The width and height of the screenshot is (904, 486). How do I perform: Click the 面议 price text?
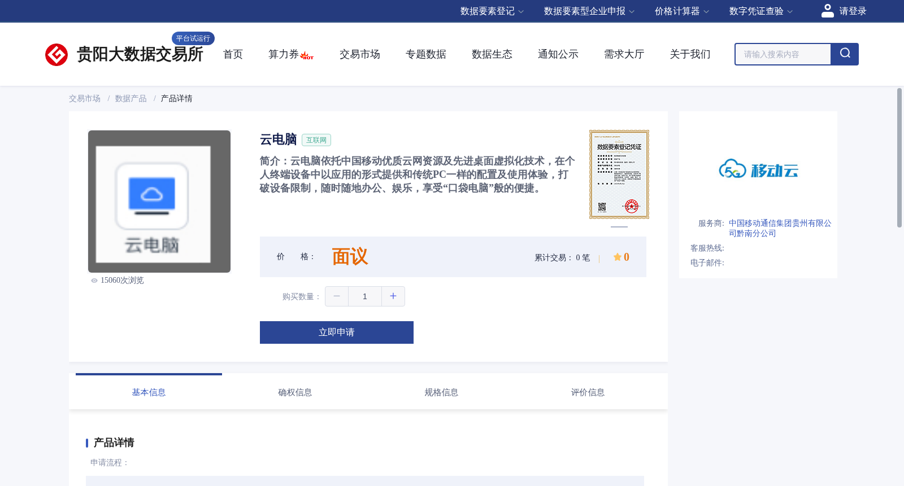coord(350,257)
